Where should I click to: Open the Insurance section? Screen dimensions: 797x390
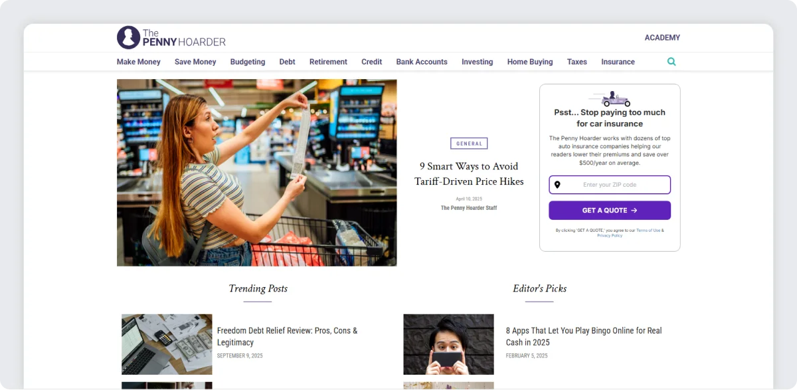click(618, 61)
